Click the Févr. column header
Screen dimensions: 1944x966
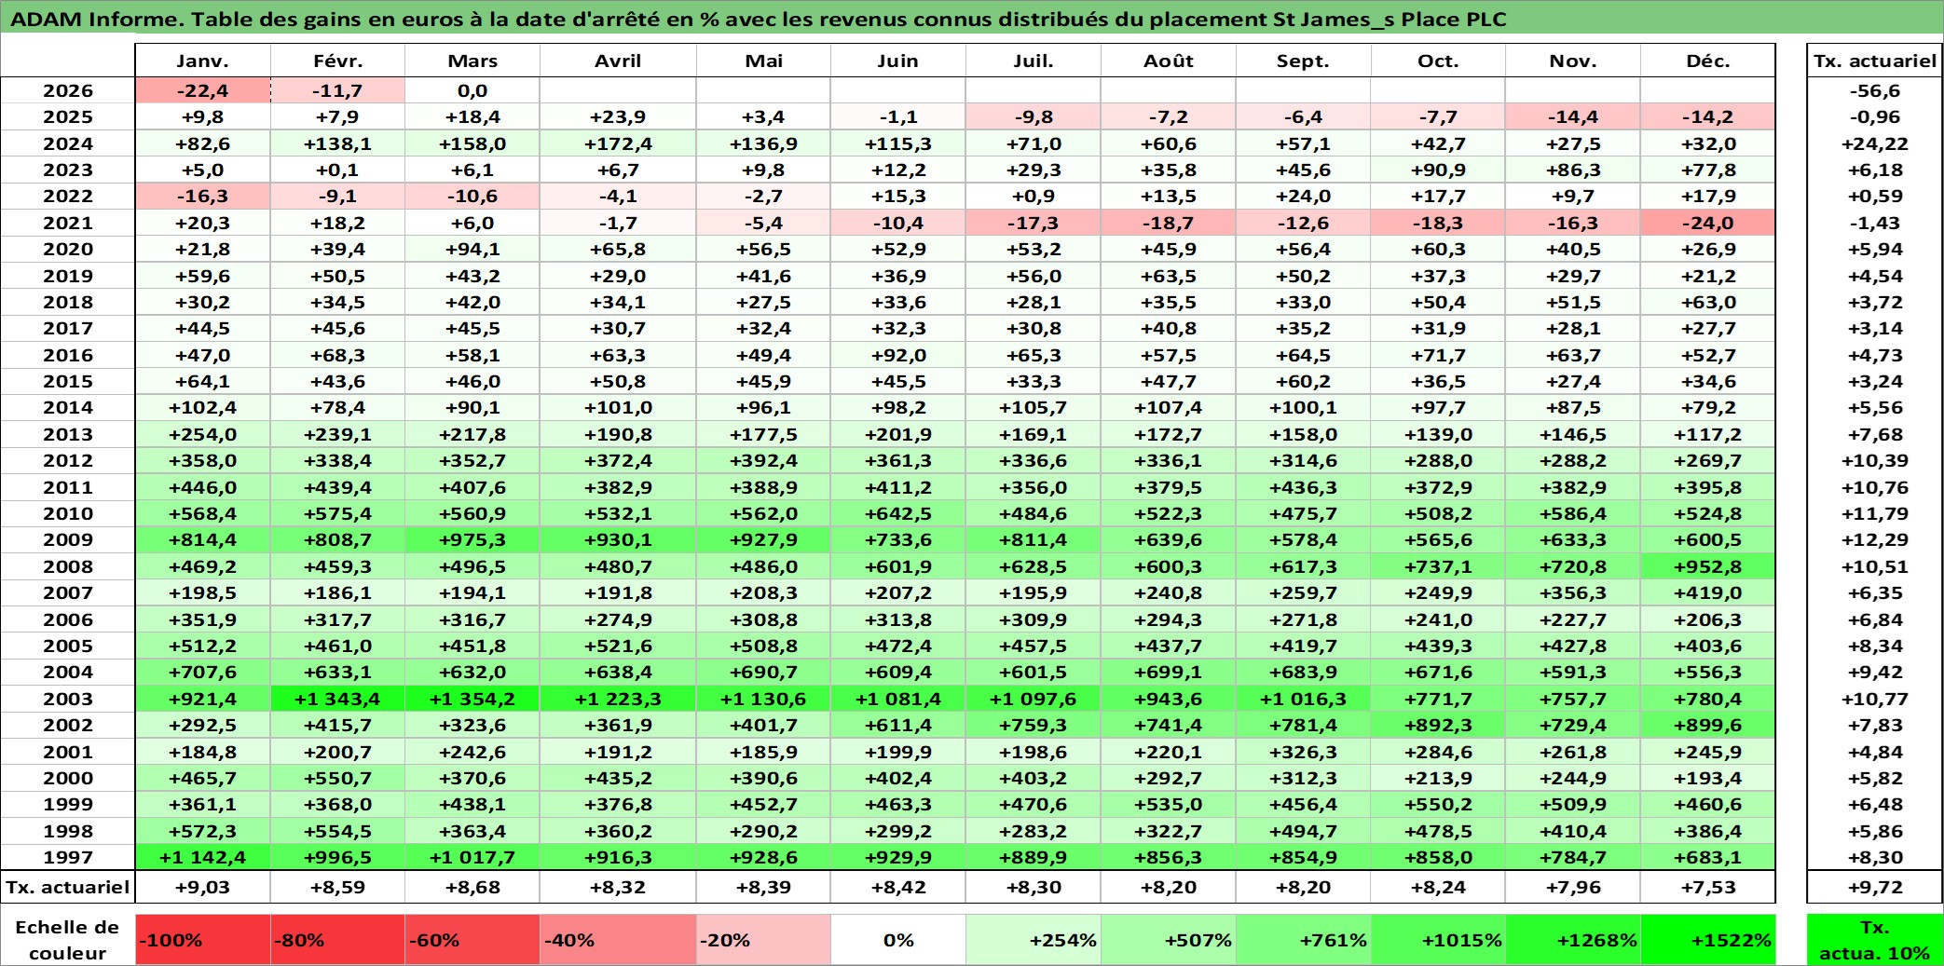click(337, 61)
